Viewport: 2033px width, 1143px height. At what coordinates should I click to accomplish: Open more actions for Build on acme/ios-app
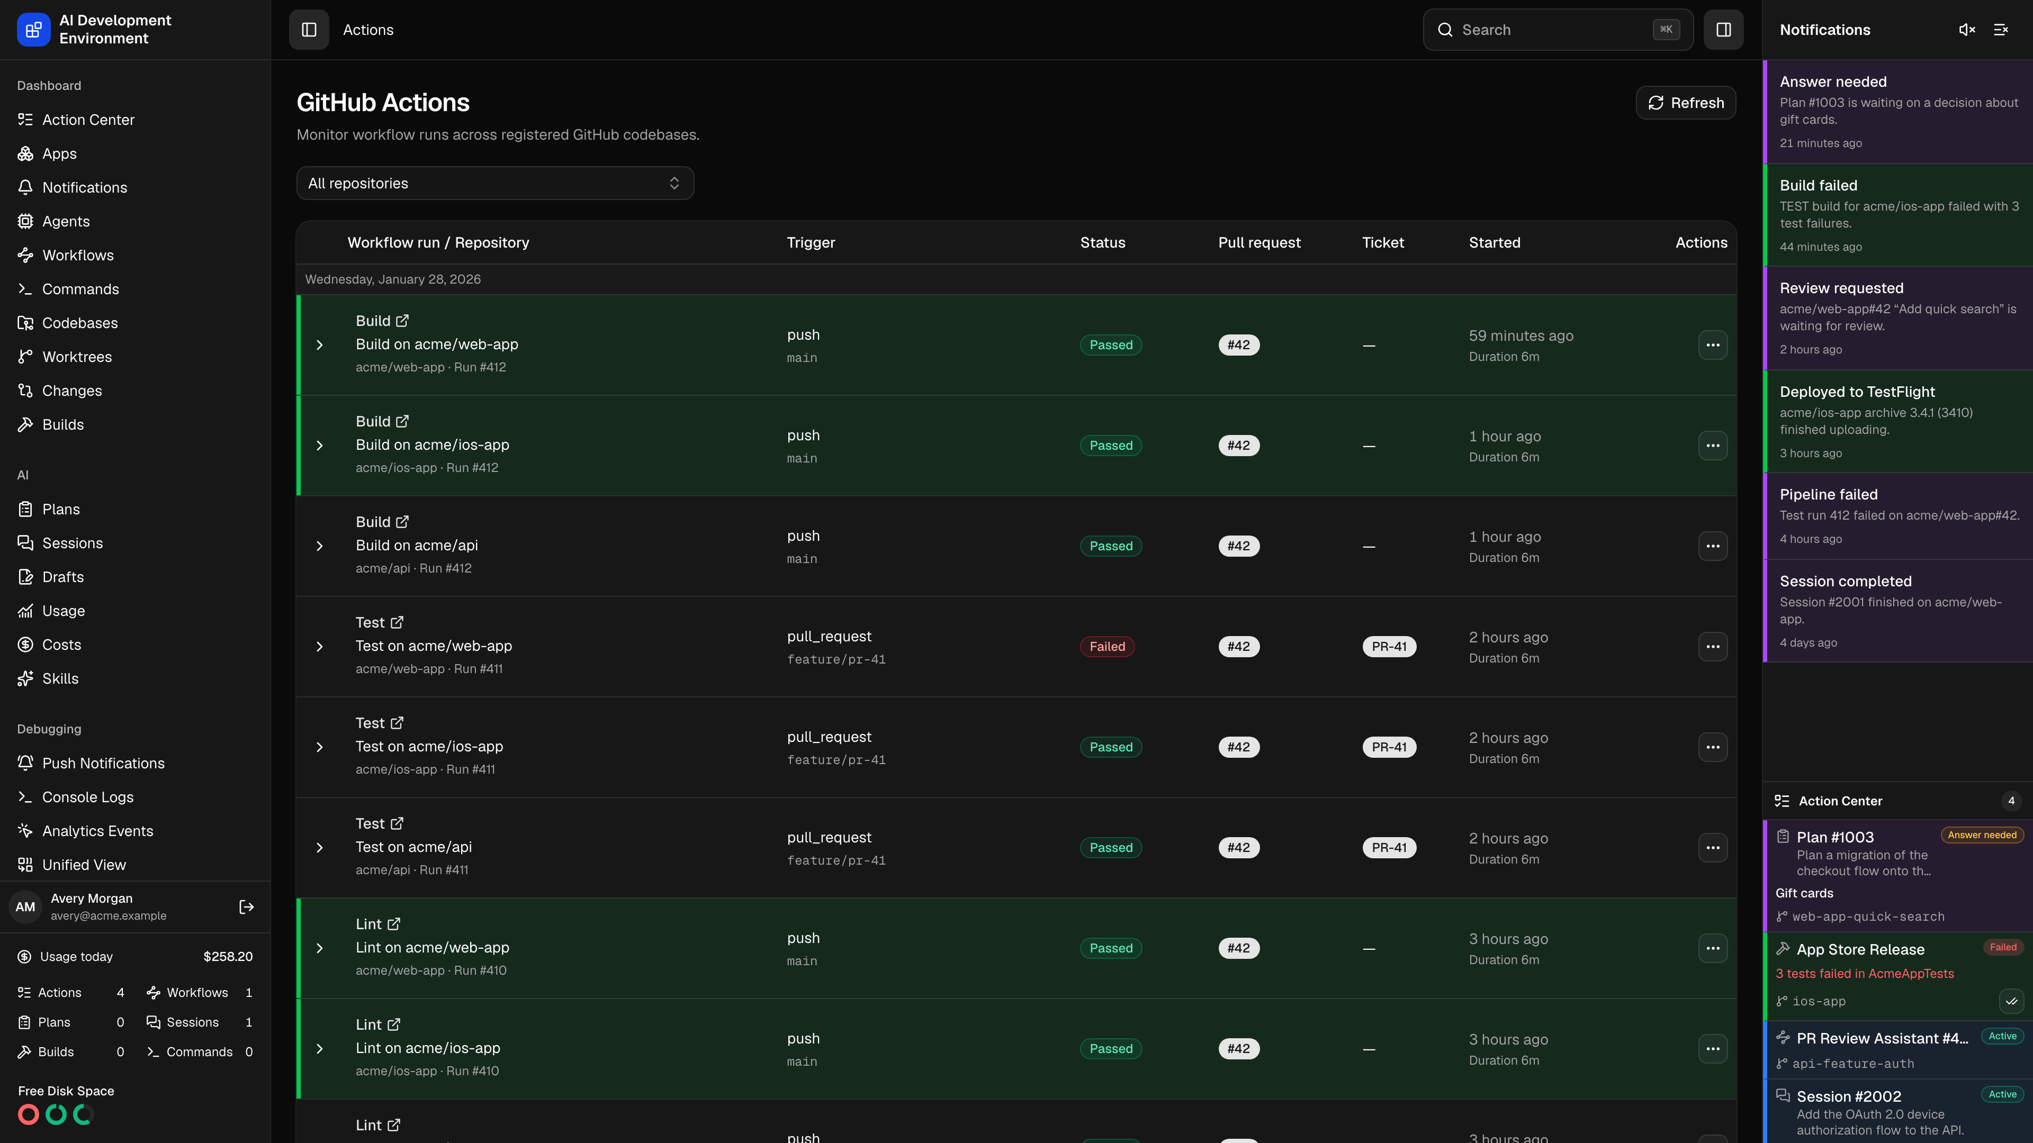[x=1713, y=446]
